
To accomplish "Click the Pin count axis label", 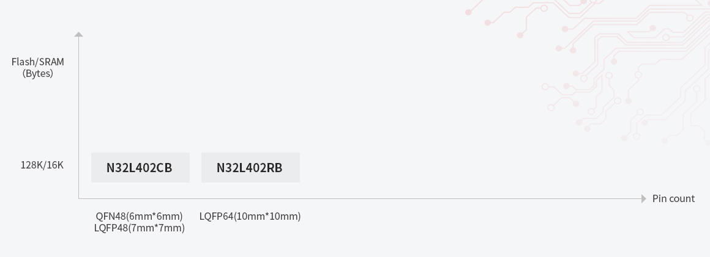I will [x=673, y=198].
